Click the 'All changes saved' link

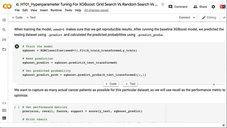coord(96,10)
